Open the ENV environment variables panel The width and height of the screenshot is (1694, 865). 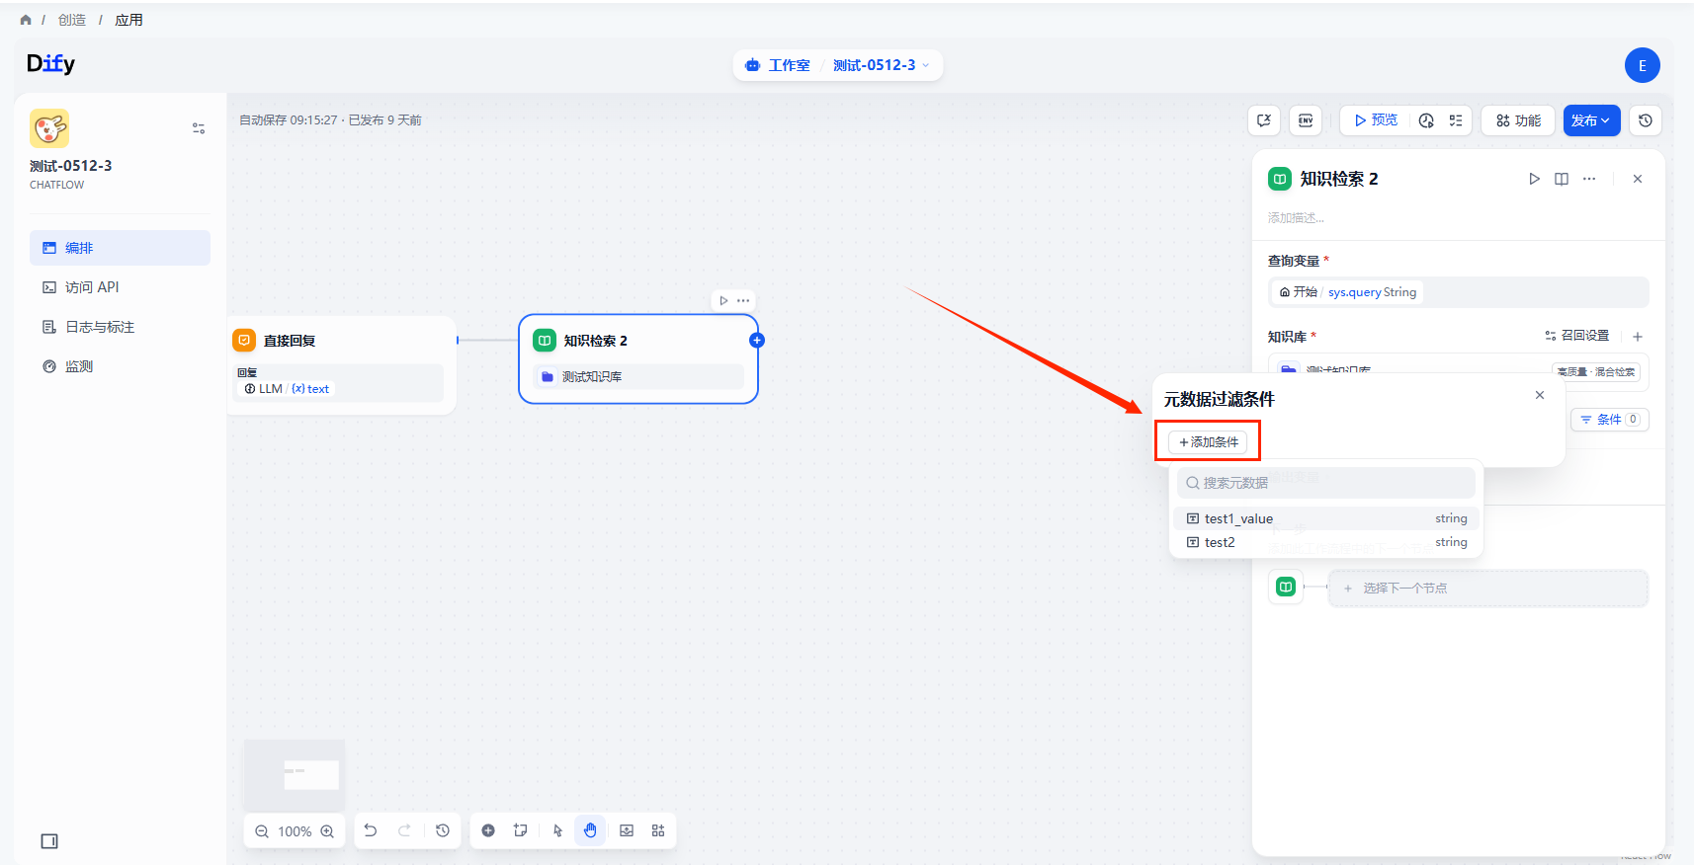coord(1306,120)
